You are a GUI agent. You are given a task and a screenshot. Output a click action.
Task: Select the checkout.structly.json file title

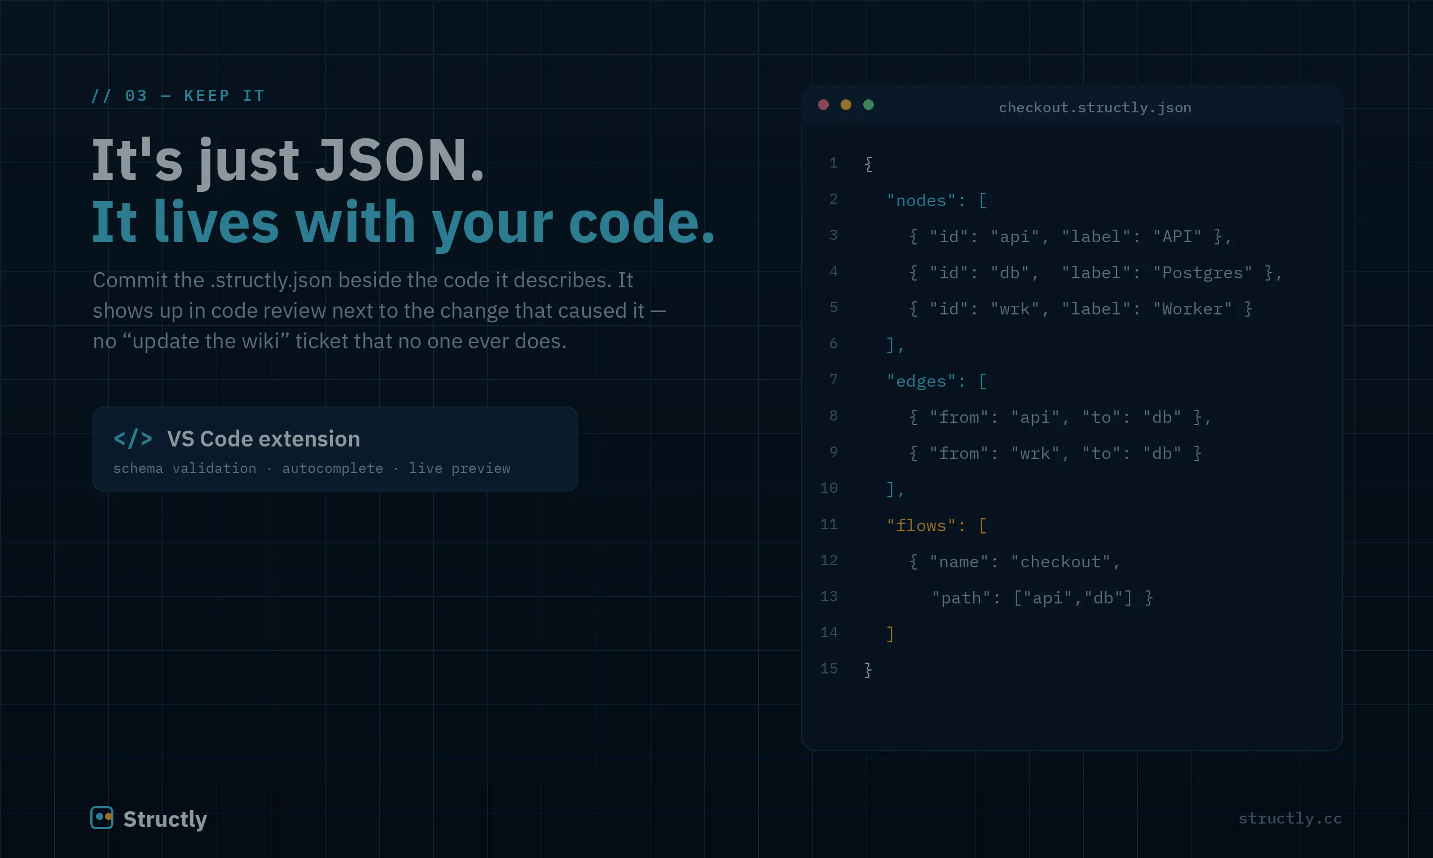(x=1095, y=108)
